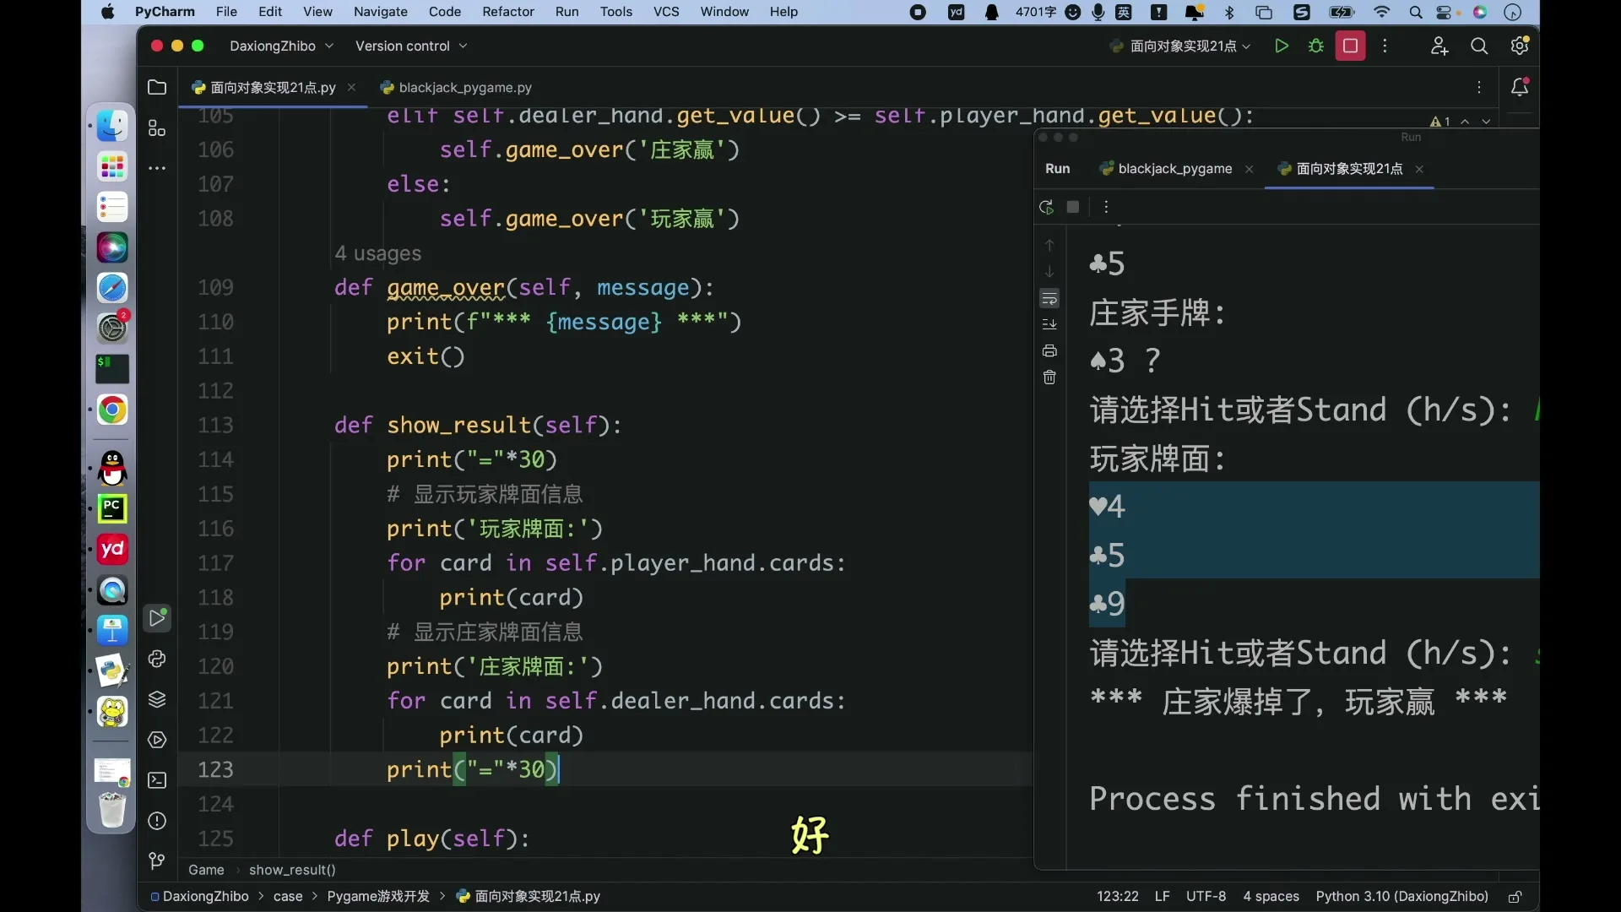Viewport: 1621px width, 912px height.
Task: Click stop square in Run panel toolbar
Action: click(1073, 207)
